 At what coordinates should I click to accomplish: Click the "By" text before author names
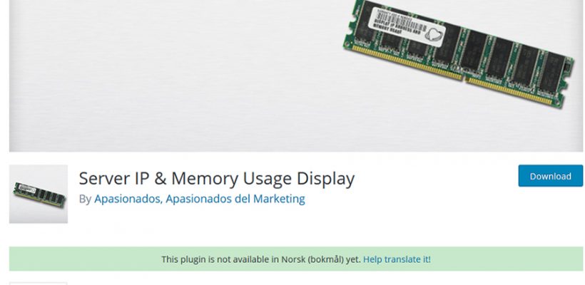coord(85,199)
